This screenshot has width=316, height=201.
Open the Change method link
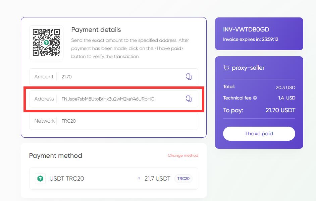[x=183, y=155]
